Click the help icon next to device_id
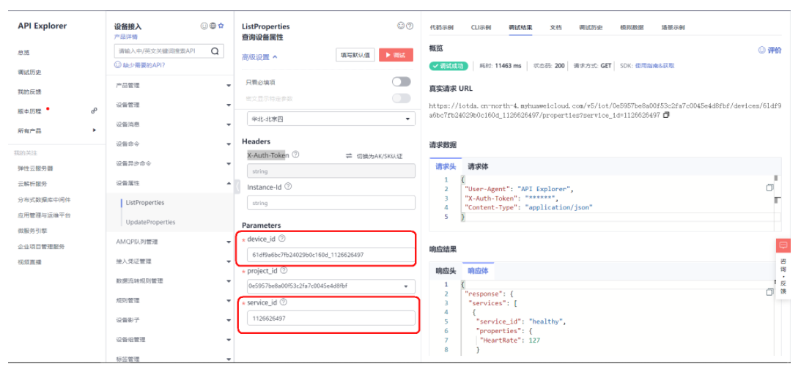Viewport: 801px width, 372px height. tap(281, 238)
